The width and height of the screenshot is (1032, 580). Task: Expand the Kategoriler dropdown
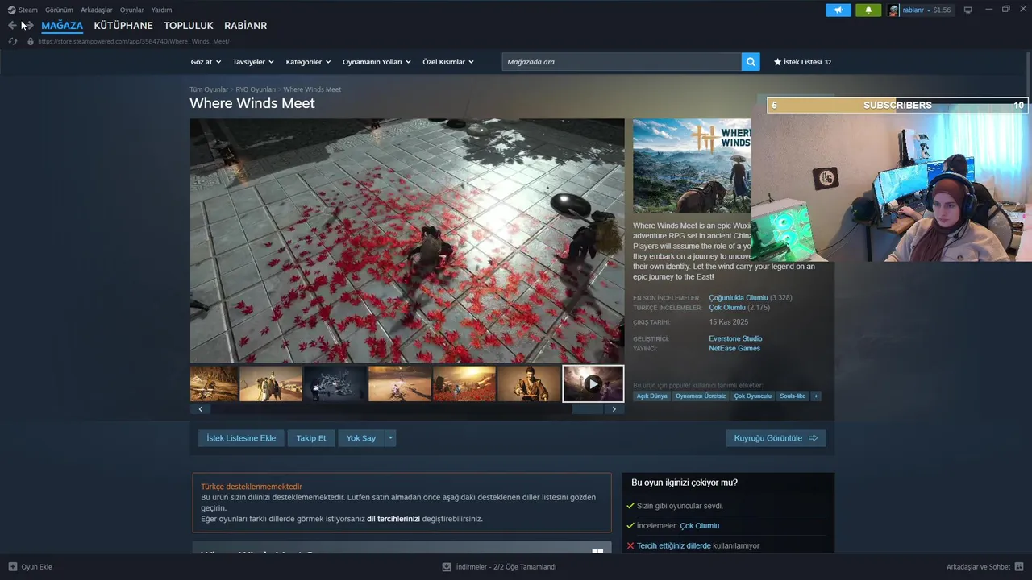(x=308, y=62)
